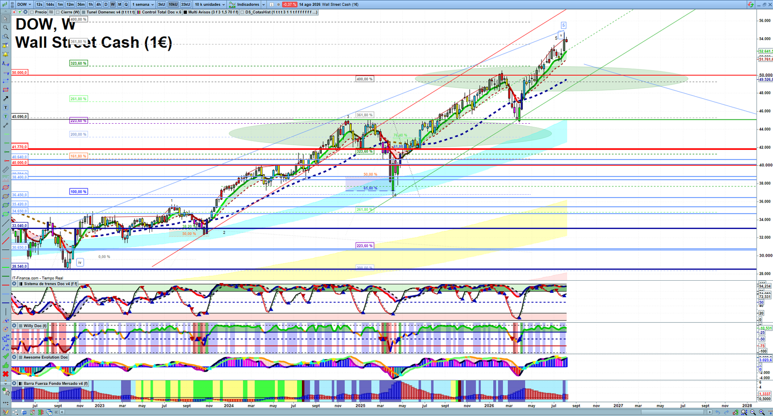Select the red rectangle drawing tool
This screenshot has width=773, height=416.
(5, 89)
